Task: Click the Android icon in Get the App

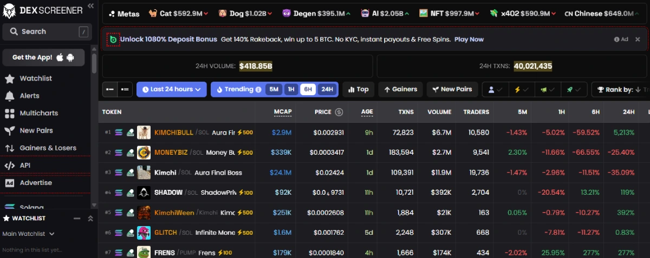Action: [70, 57]
